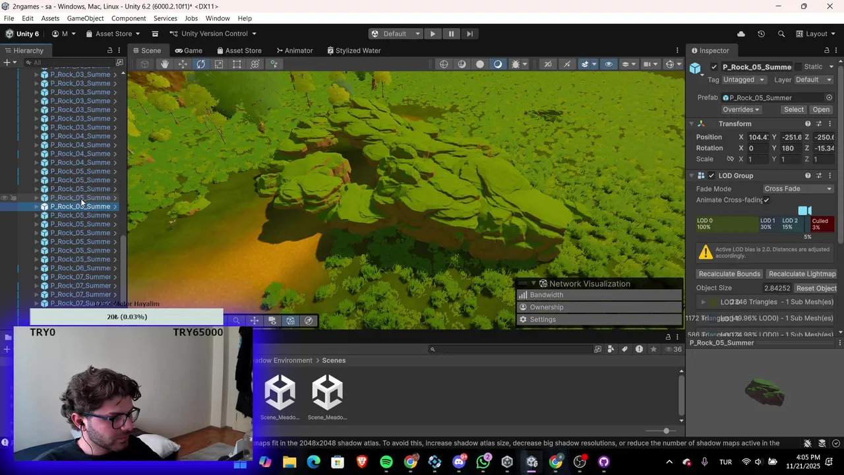844x475 pixels.
Task: Click Reset Object Size button
Action: [816, 288]
